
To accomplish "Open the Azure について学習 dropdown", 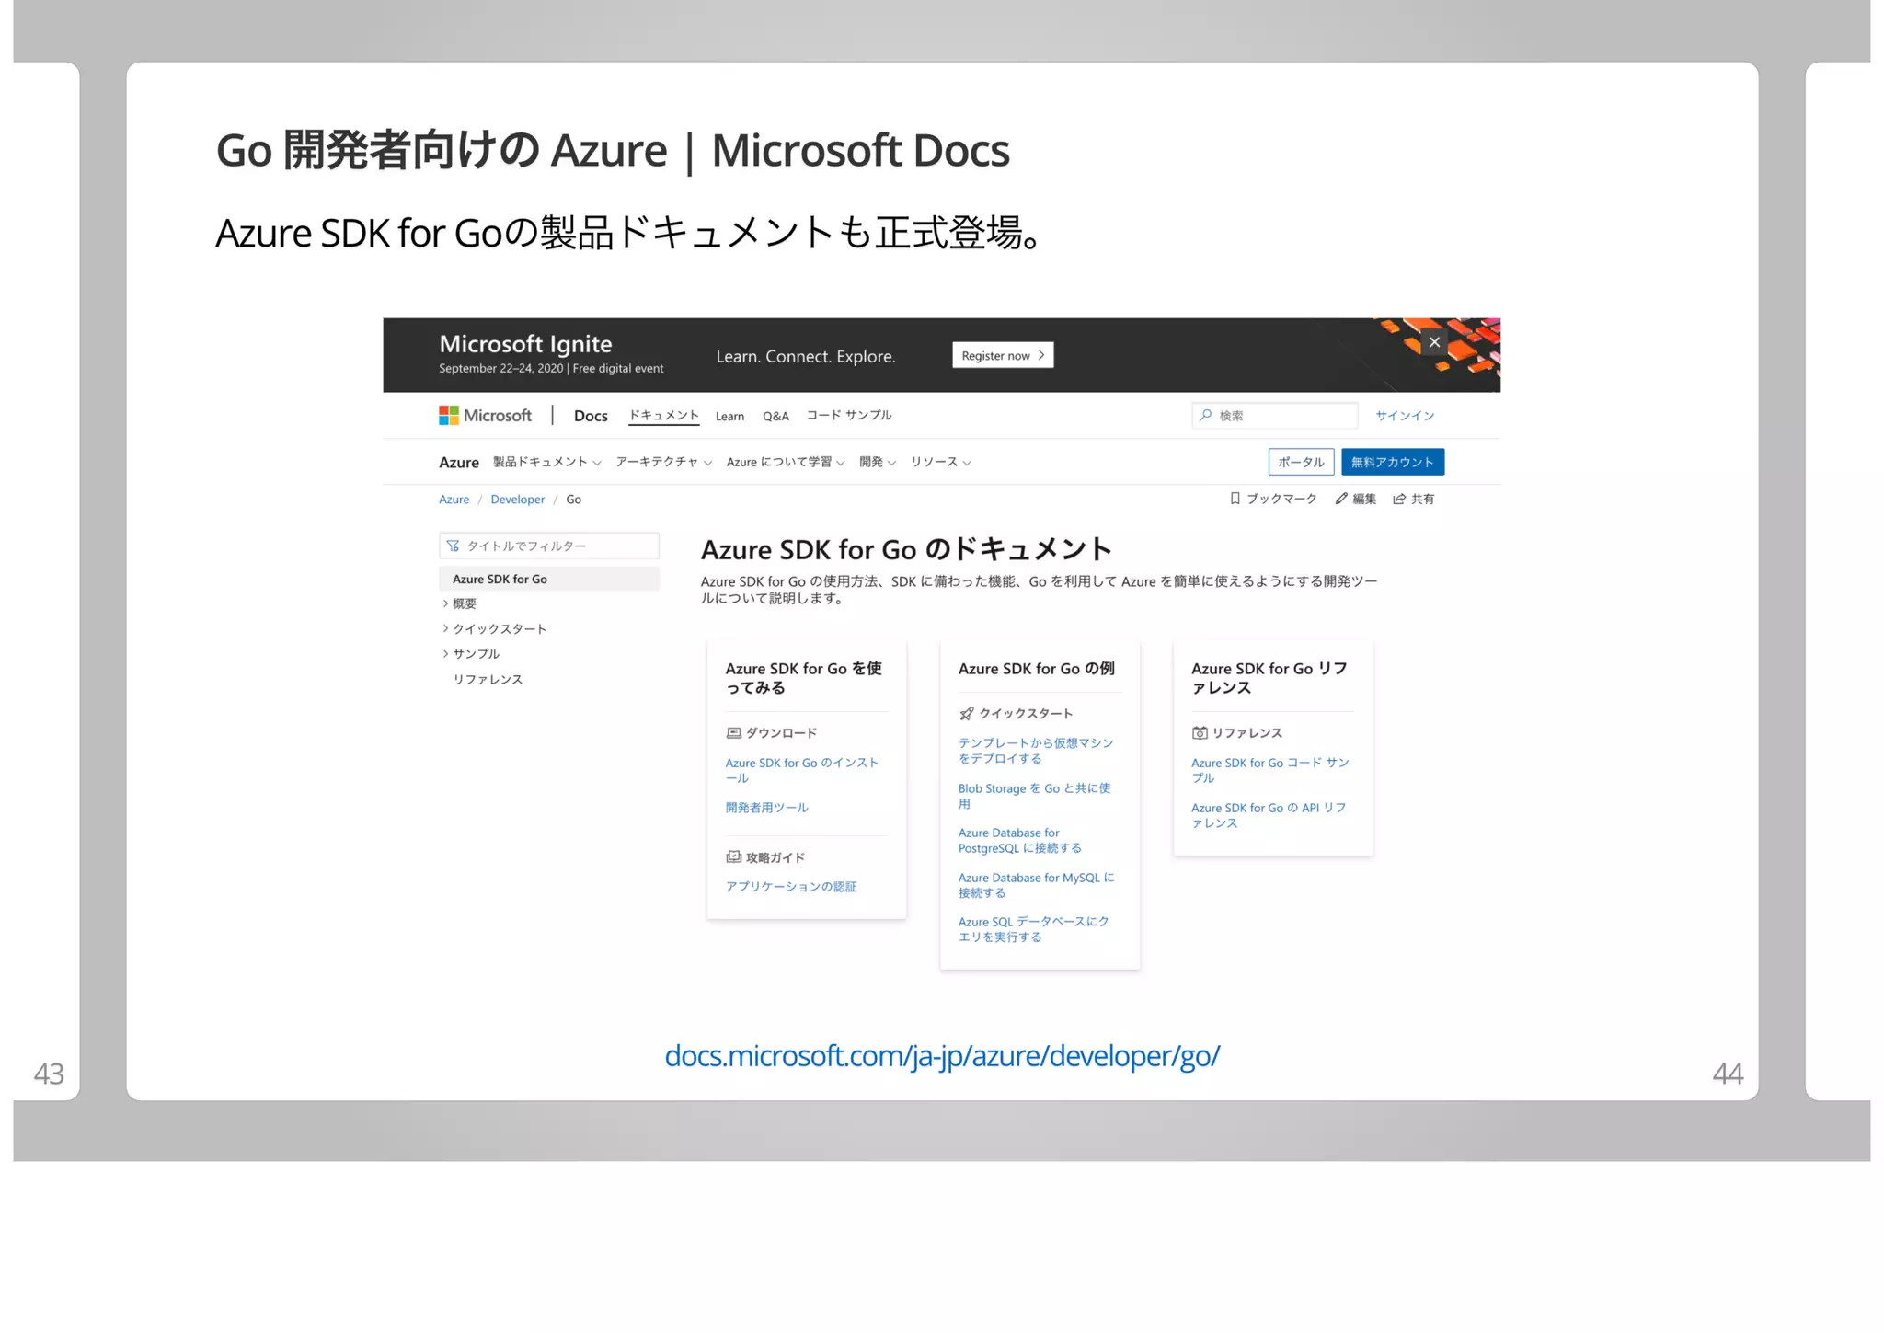I will coord(785,462).
